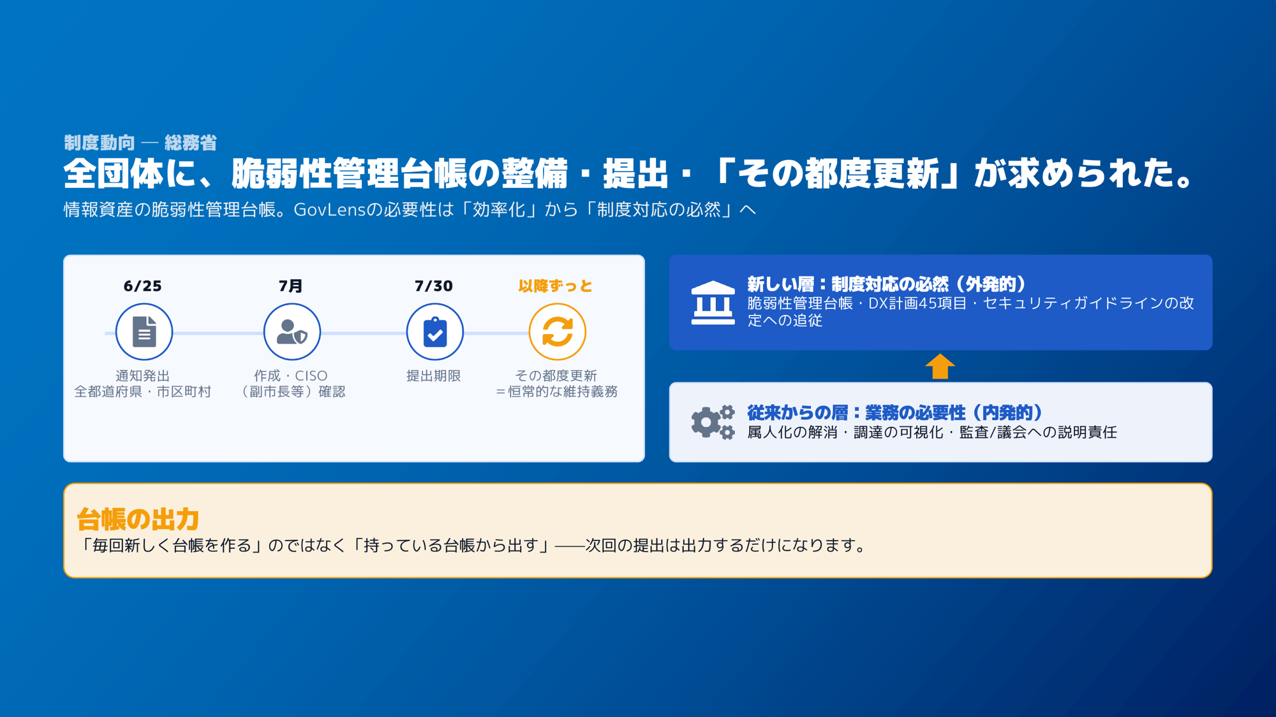Image resolution: width=1276 pixels, height=717 pixels.
Task: Select the 7/30 date label
Action: coord(434,286)
